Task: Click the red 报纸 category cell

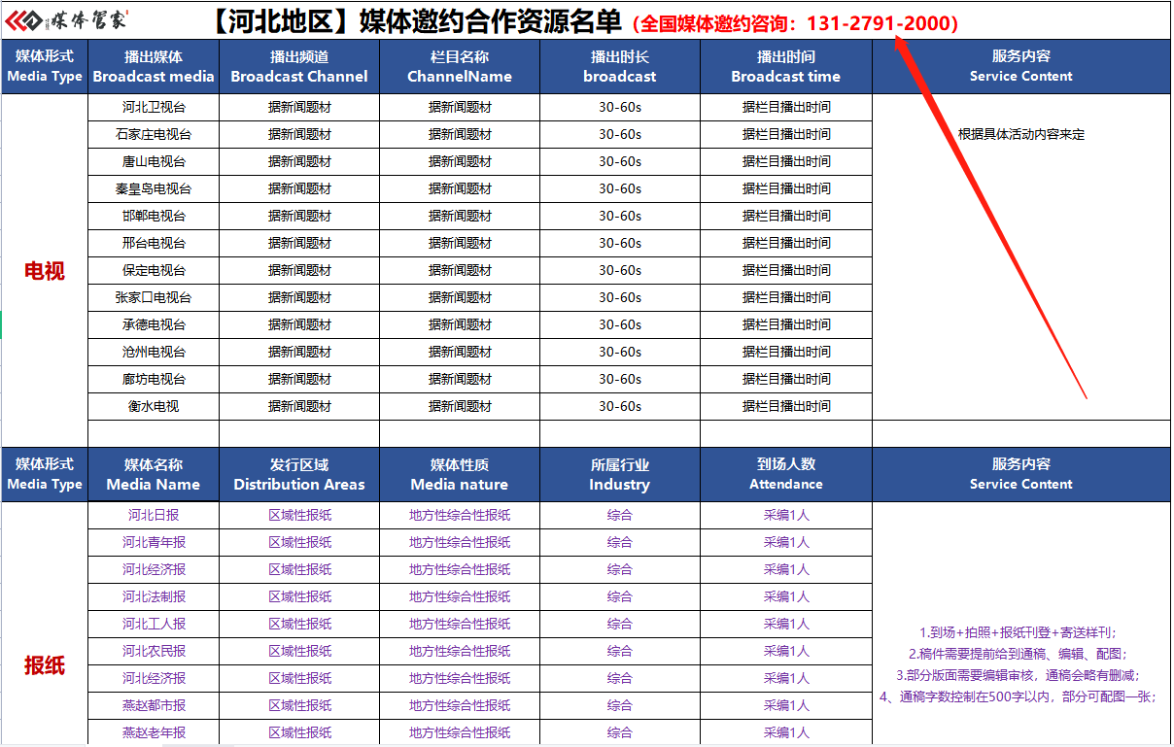Action: pyautogui.click(x=45, y=665)
